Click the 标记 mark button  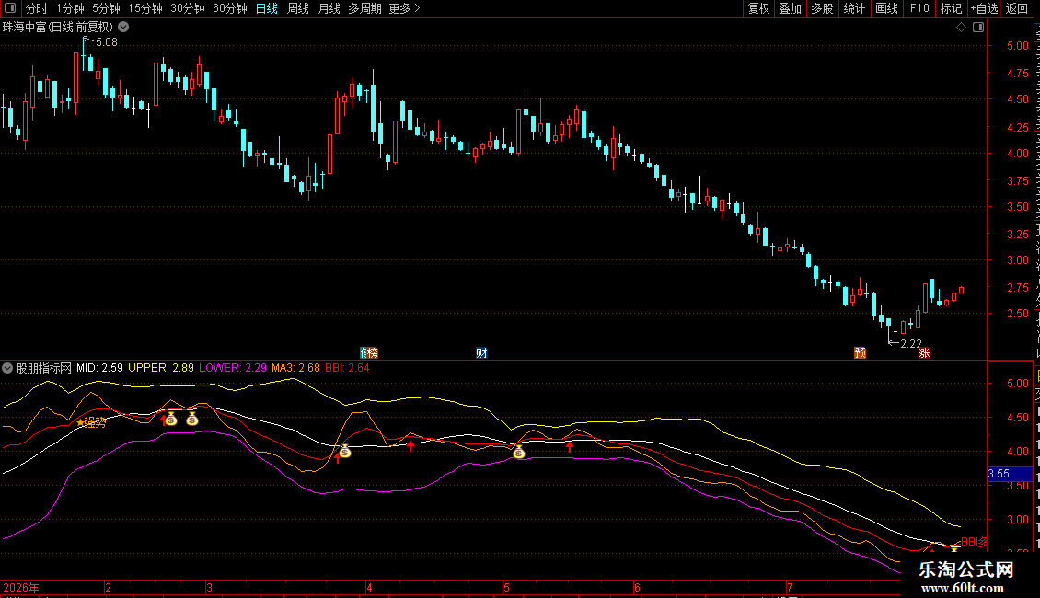pos(951,8)
